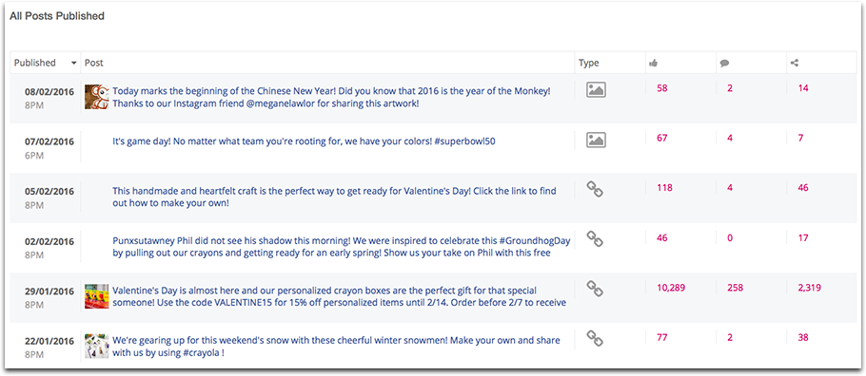Click the shares column header icon
This screenshot has width=866, height=376.
click(x=795, y=63)
